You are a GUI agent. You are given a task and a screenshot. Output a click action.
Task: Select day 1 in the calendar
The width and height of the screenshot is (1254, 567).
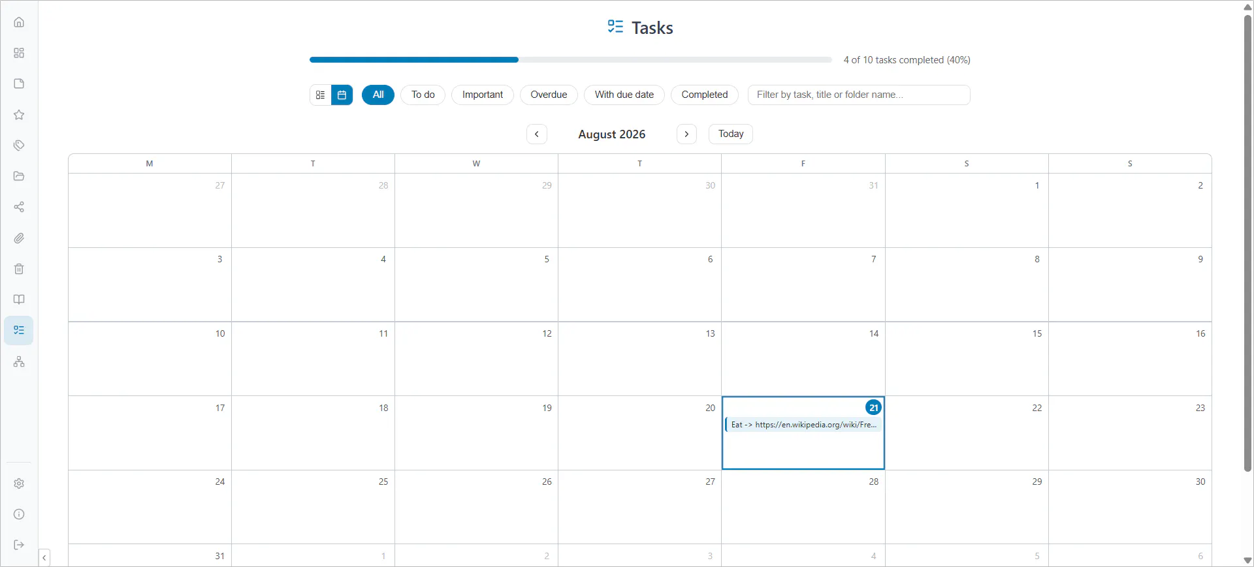(967, 210)
